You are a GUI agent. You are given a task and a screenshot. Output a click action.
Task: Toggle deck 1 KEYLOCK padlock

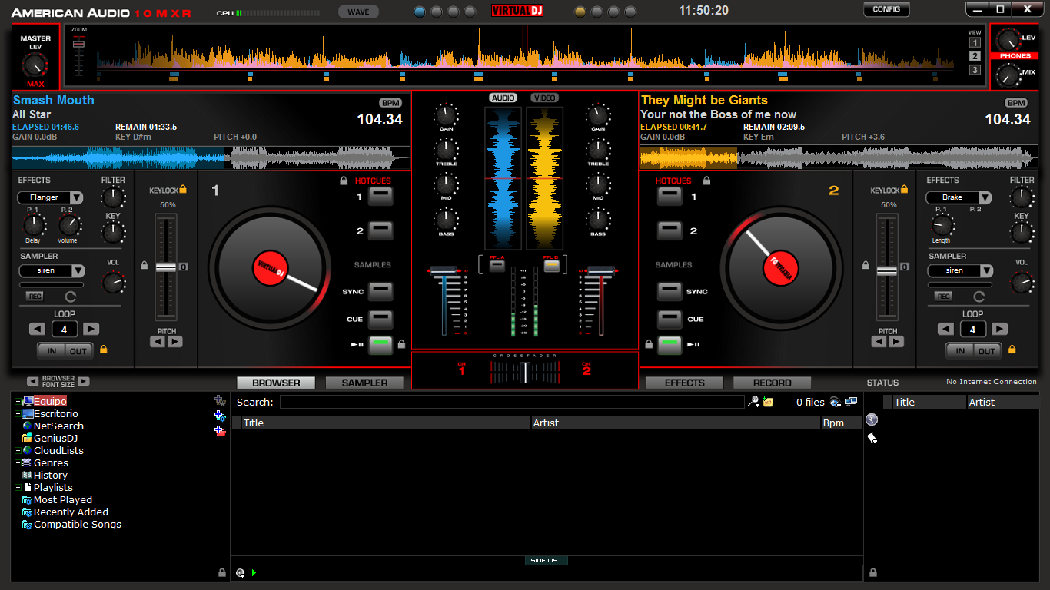click(183, 189)
